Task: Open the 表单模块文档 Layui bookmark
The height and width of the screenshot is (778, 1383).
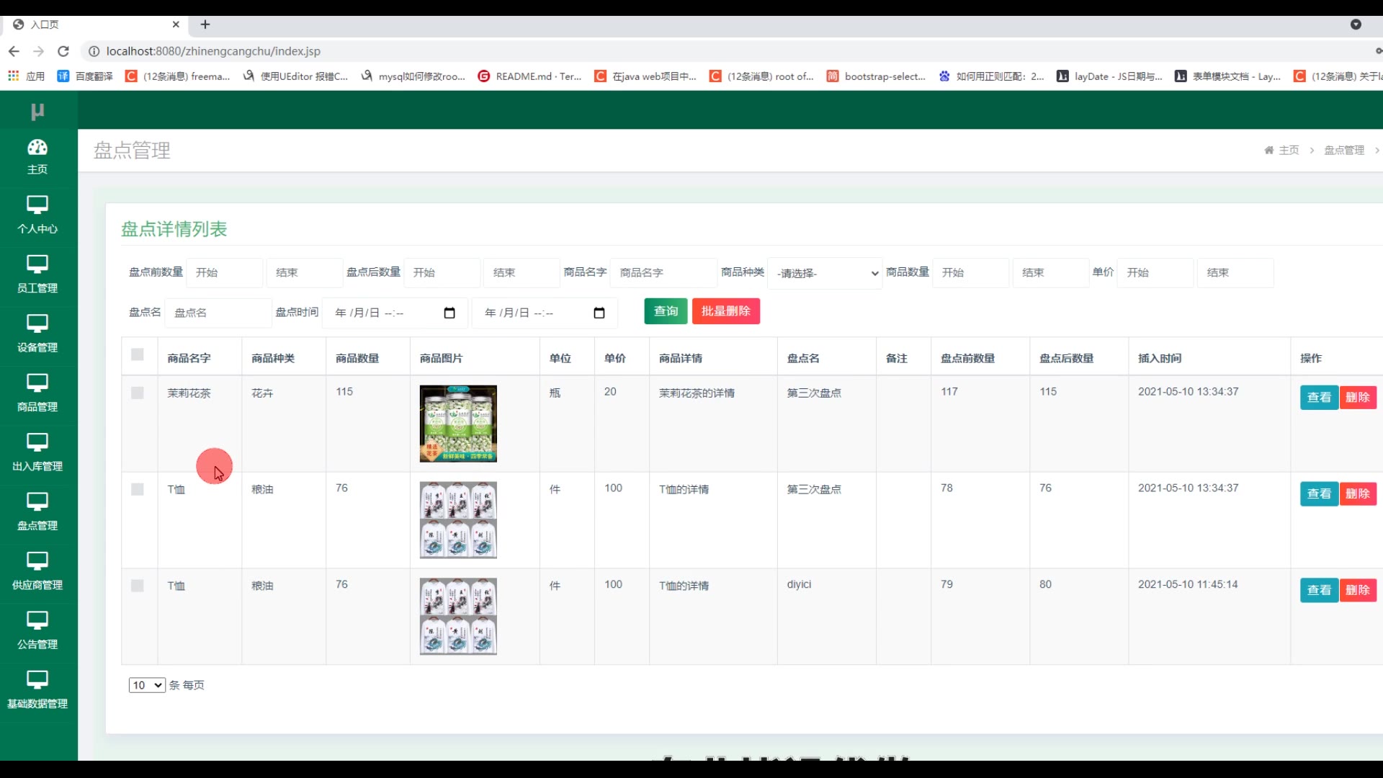Action: point(1227,76)
